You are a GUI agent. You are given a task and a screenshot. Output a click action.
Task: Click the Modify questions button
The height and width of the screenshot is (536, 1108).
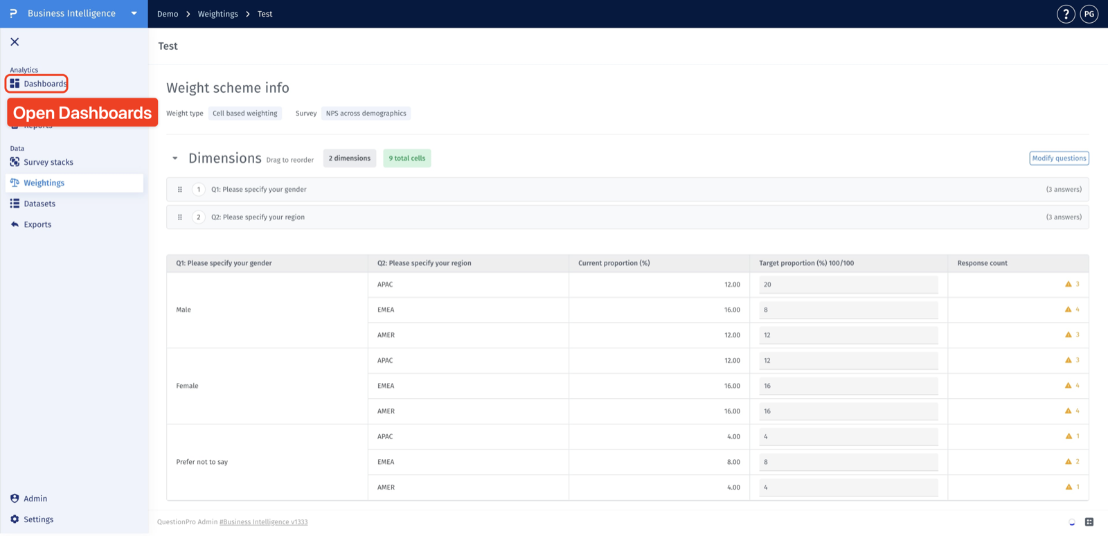(1059, 159)
